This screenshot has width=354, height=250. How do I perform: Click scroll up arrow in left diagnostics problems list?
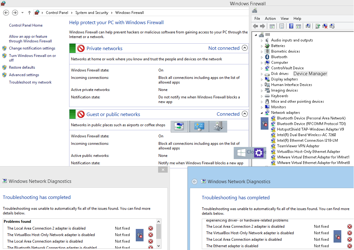pyautogui.click(x=158, y=222)
